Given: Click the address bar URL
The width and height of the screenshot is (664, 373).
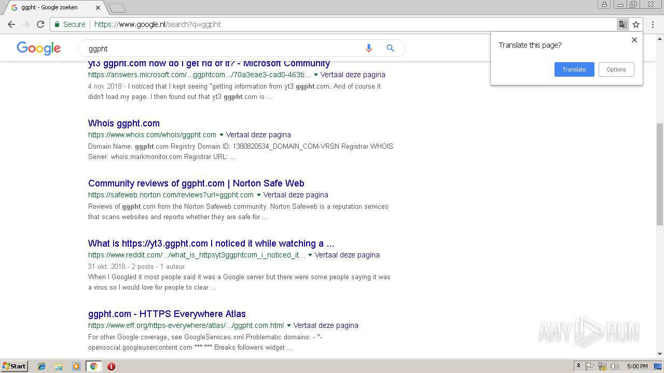Looking at the screenshot, I should pos(158,24).
